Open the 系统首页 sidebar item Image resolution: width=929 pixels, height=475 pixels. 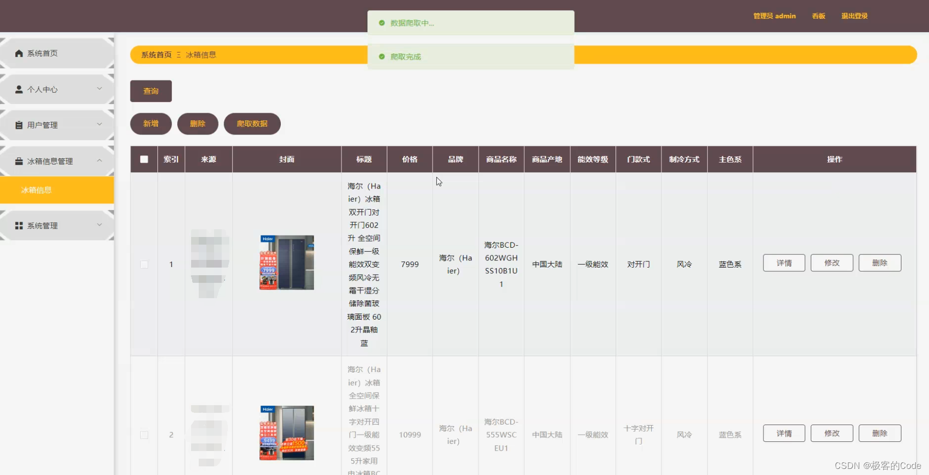pos(57,53)
